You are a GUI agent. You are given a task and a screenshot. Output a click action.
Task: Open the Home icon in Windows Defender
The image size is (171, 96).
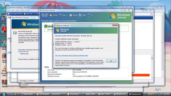[51, 15]
